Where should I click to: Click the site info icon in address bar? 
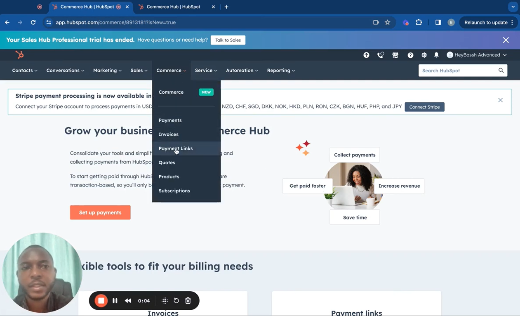[49, 22]
